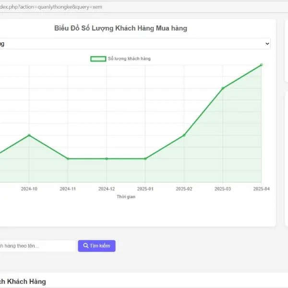Select the 2024-10 data point
Screen dimensions: 288x288
click(x=29, y=135)
